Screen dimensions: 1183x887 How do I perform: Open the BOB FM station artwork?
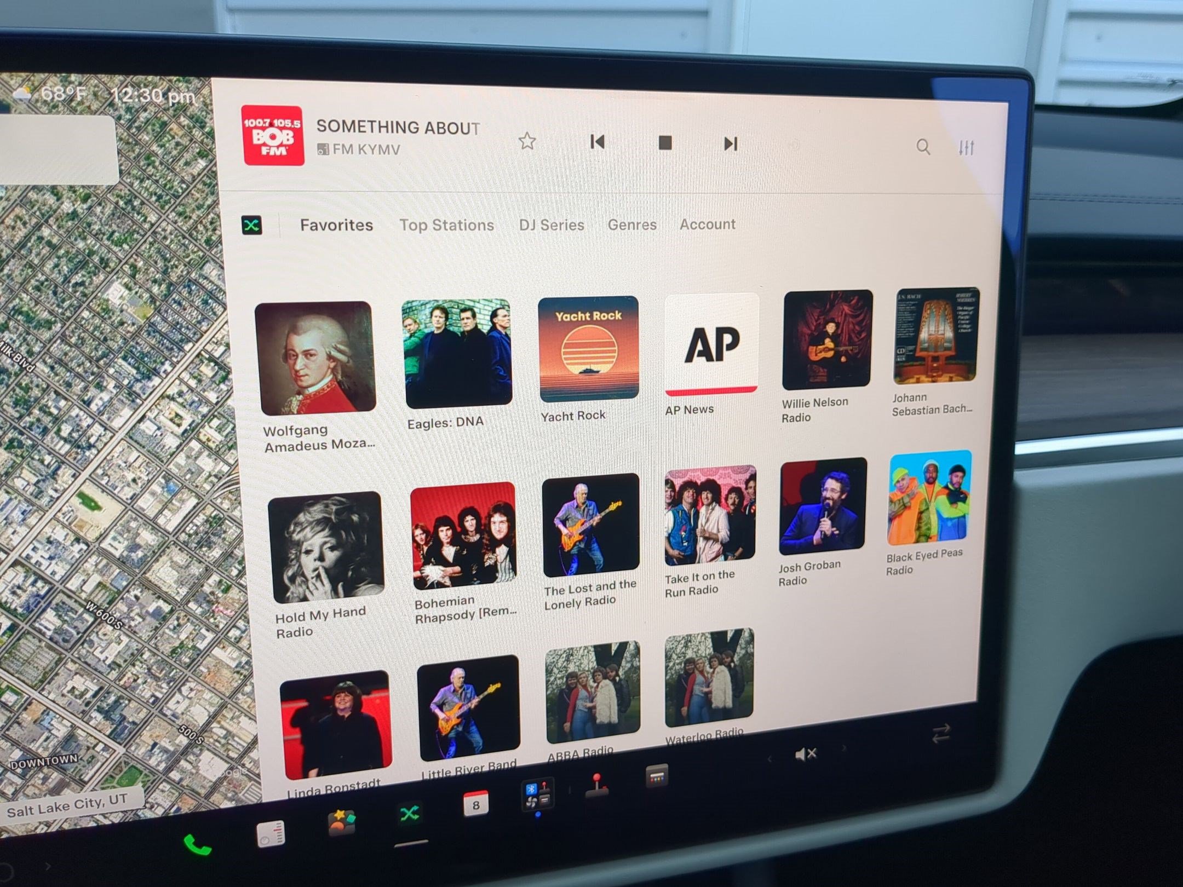(x=273, y=135)
